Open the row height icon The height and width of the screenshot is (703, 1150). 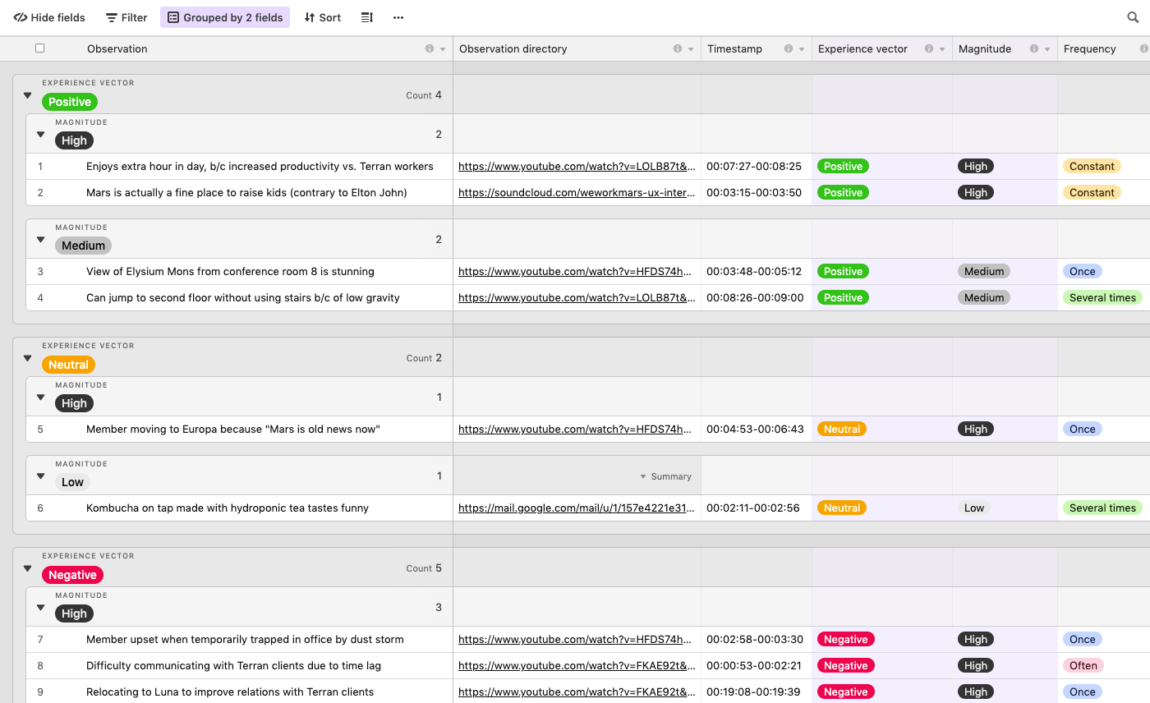coord(367,17)
